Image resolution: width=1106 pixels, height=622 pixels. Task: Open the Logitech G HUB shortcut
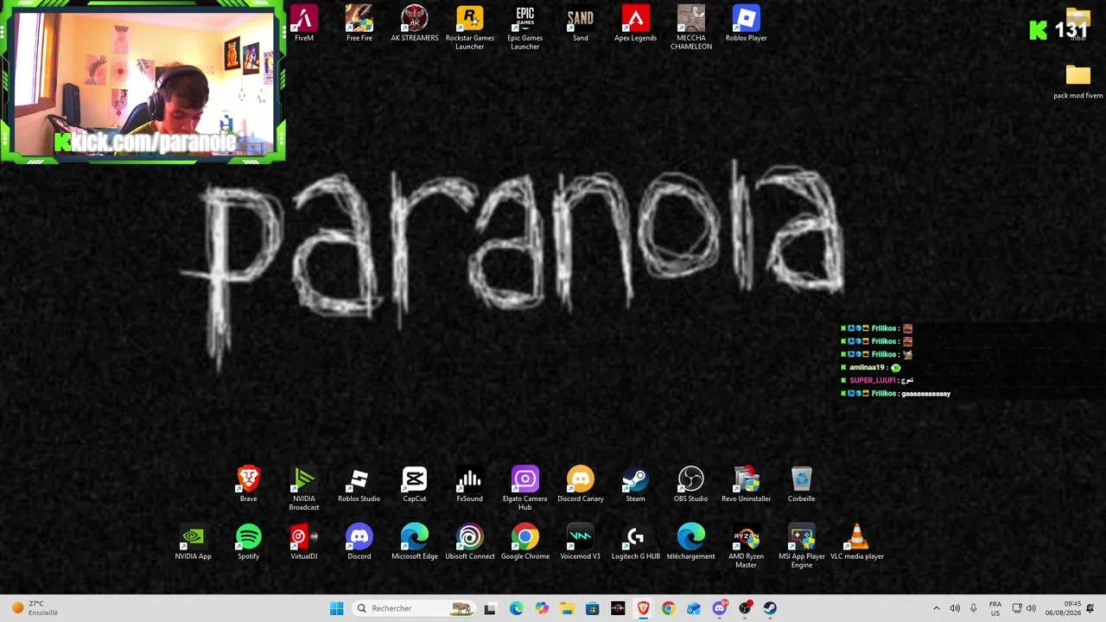636,543
